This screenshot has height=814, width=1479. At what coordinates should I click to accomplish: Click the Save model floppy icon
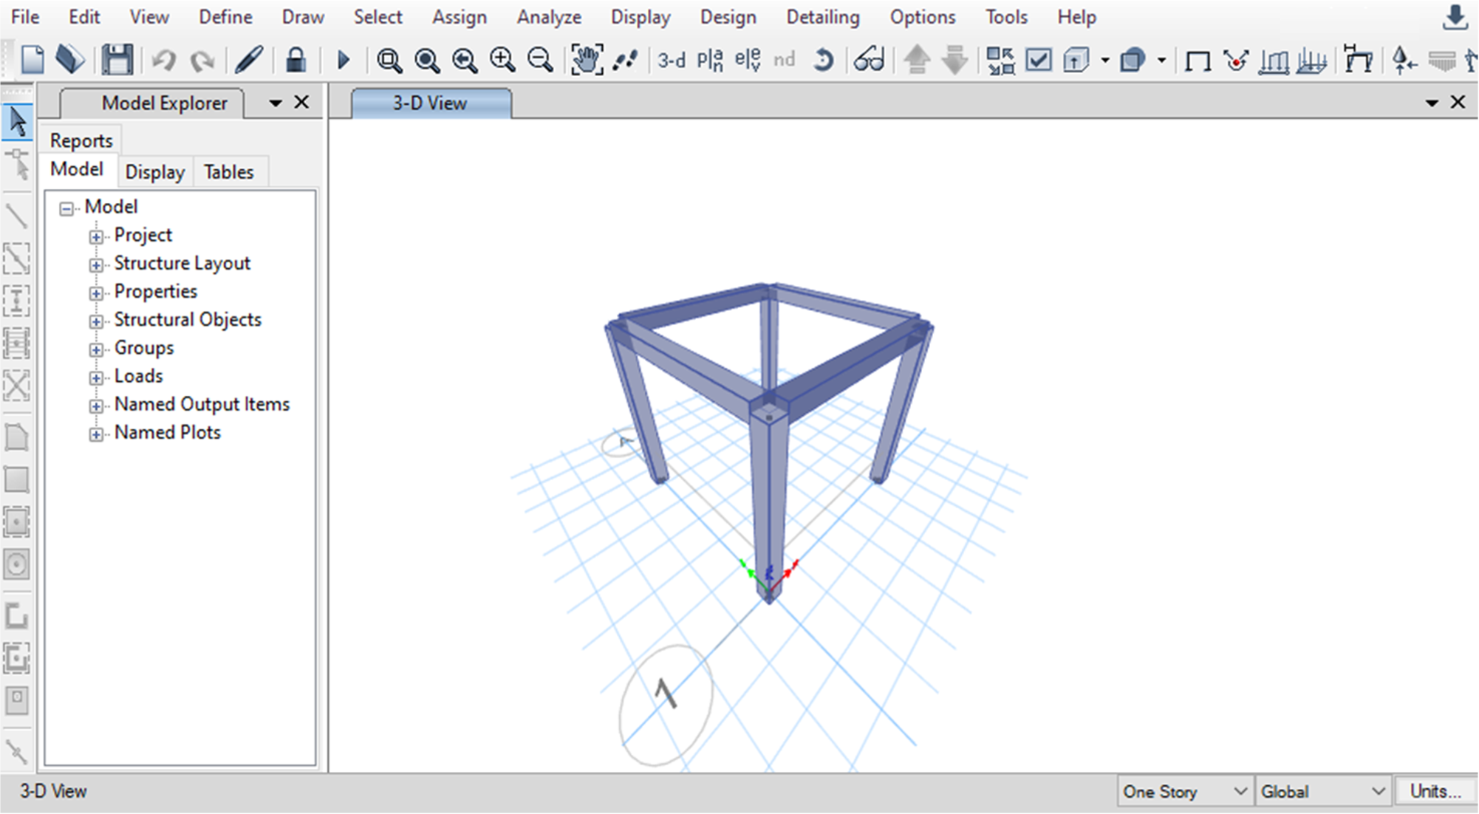click(117, 60)
